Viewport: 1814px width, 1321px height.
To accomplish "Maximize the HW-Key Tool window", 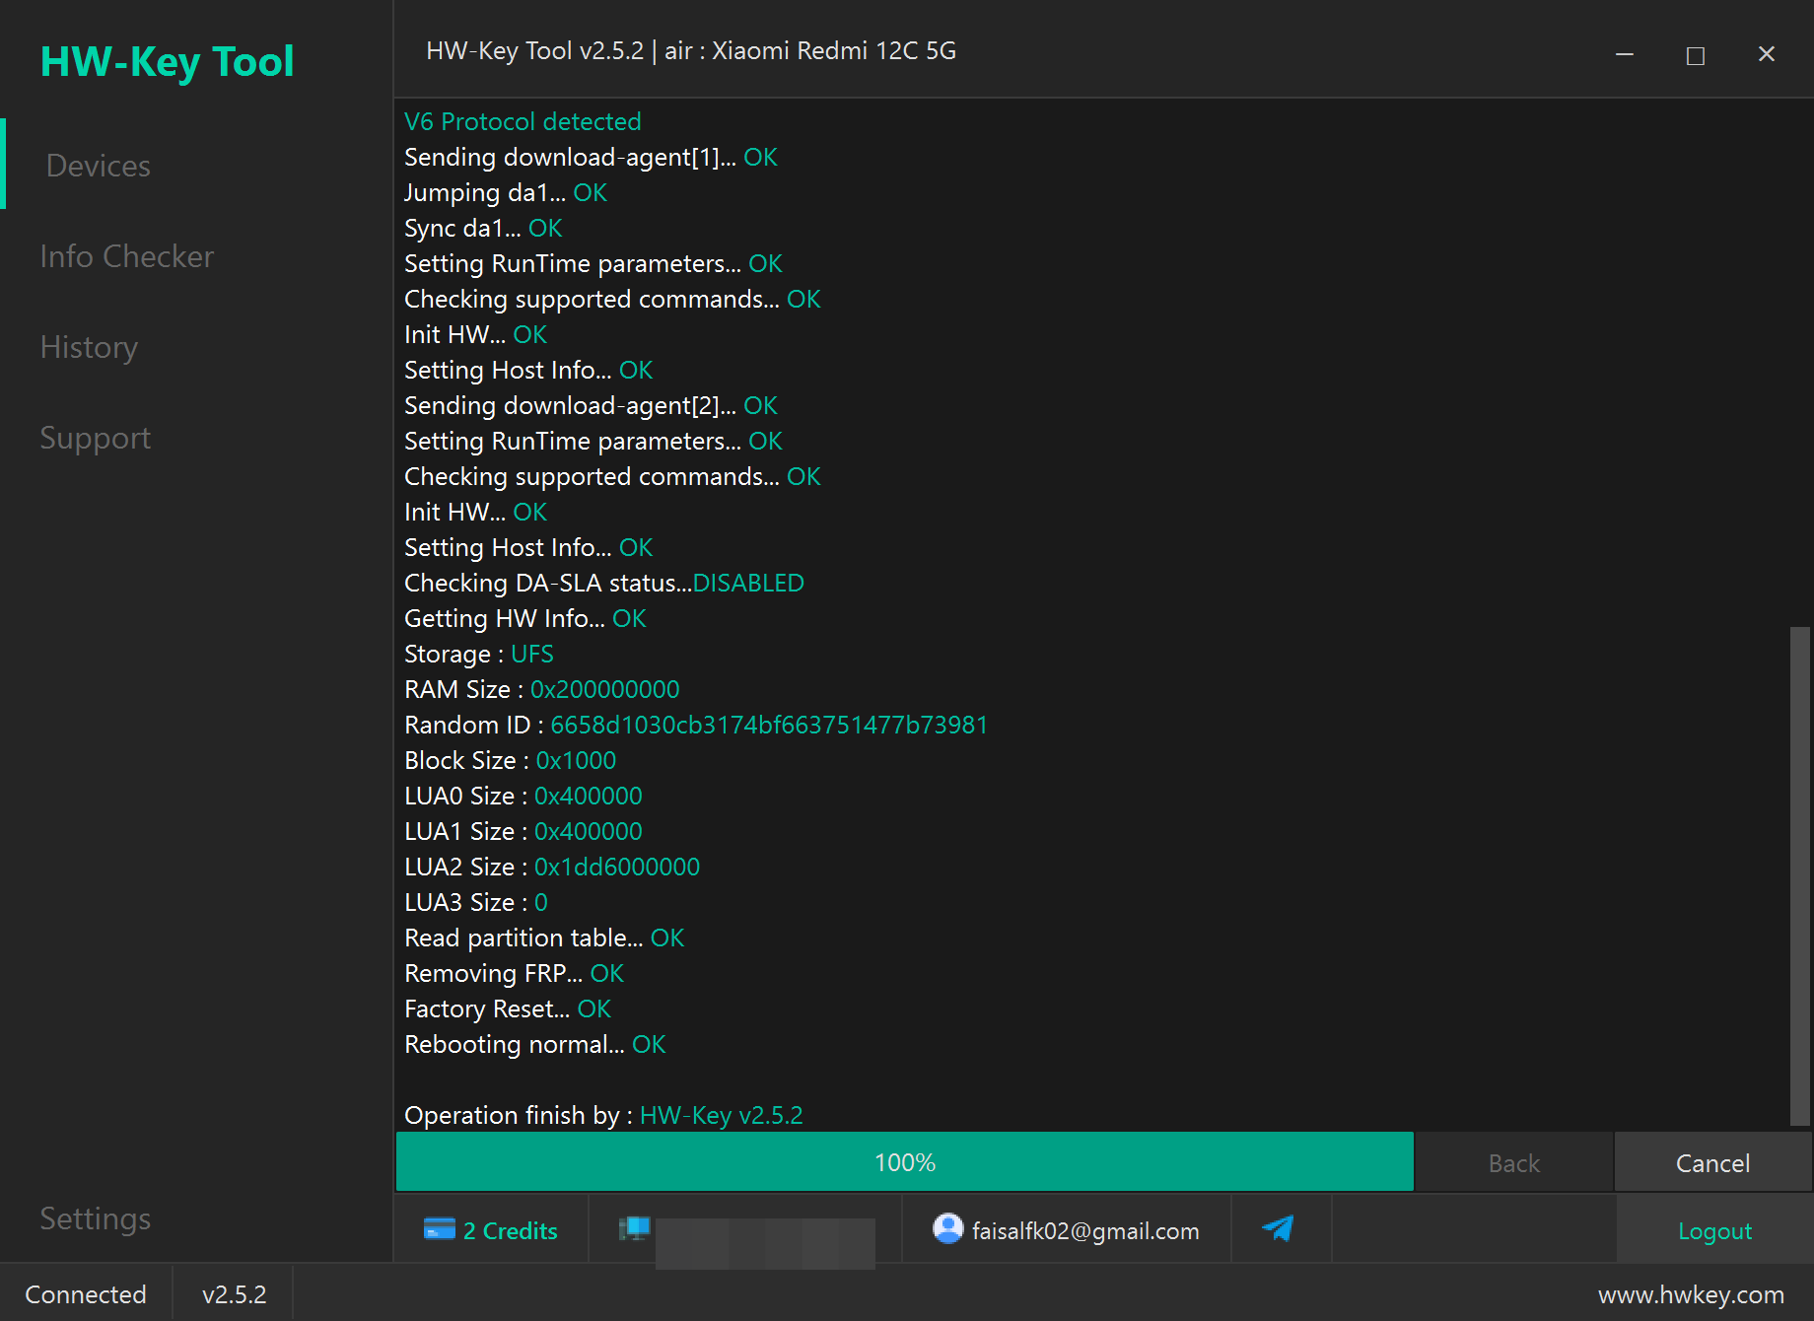I will point(1696,55).
